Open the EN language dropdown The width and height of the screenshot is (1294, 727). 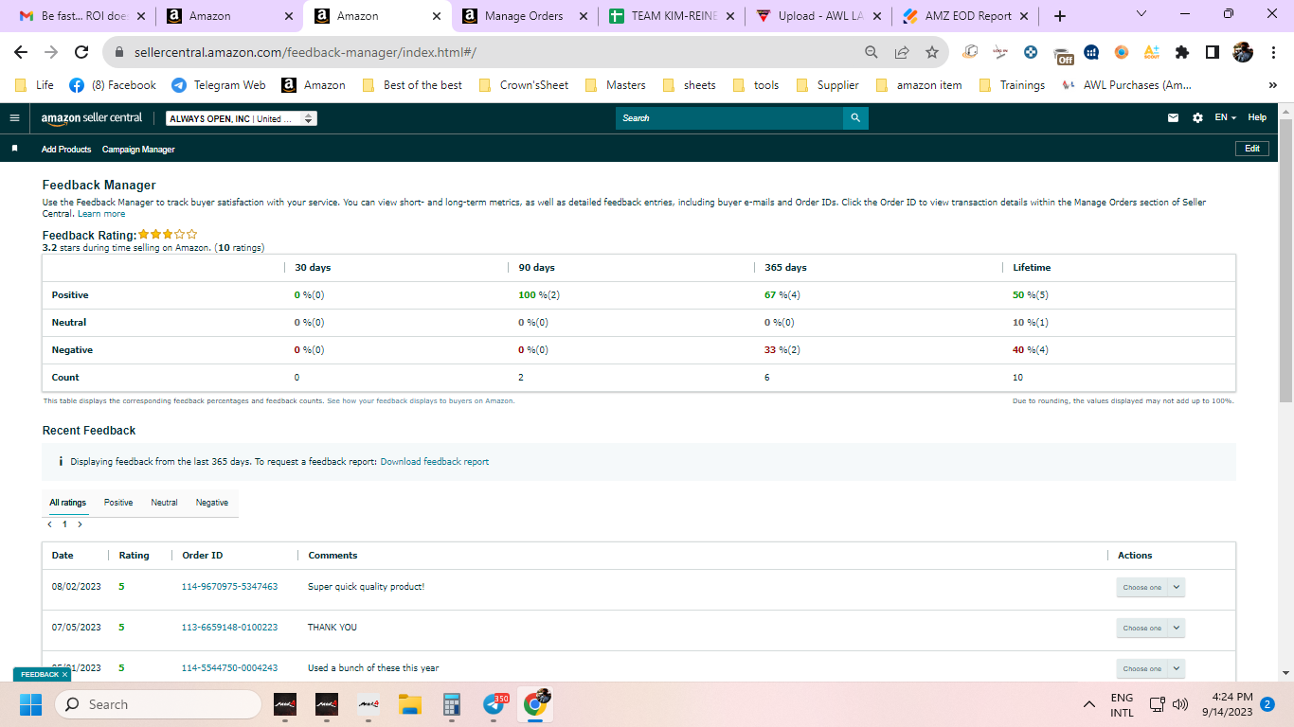pyautogui.click(x=1226, y=118)
